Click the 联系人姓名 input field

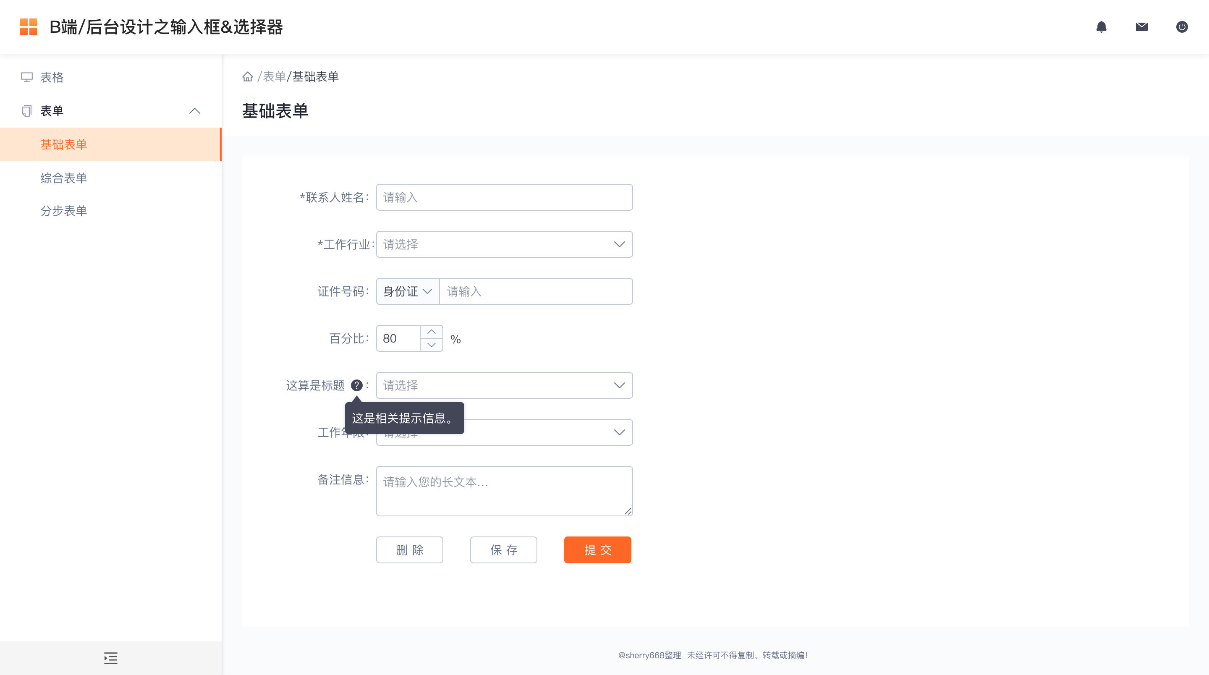pos(504,197)
